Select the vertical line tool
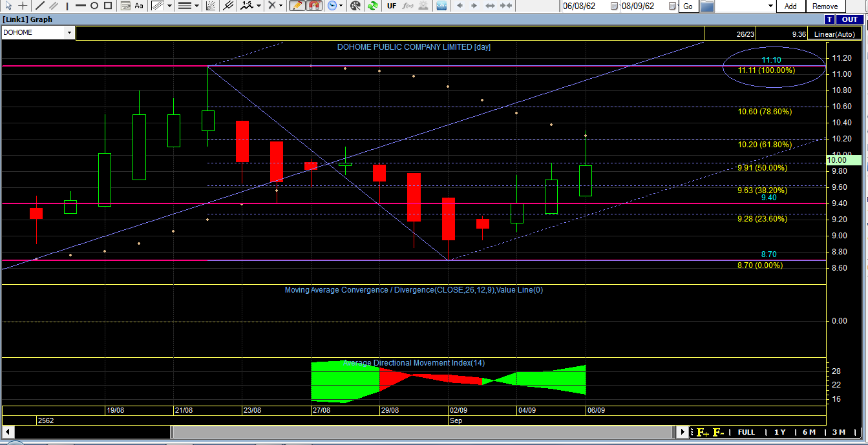Screen dimensions: 868x445 tap(67, 6)
